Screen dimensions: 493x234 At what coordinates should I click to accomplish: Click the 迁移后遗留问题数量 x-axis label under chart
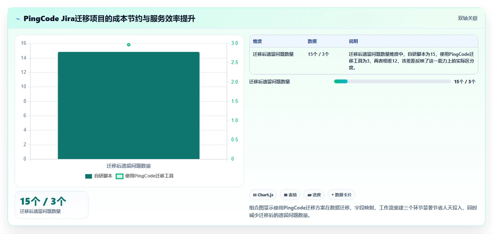click(x=129, y=166)
